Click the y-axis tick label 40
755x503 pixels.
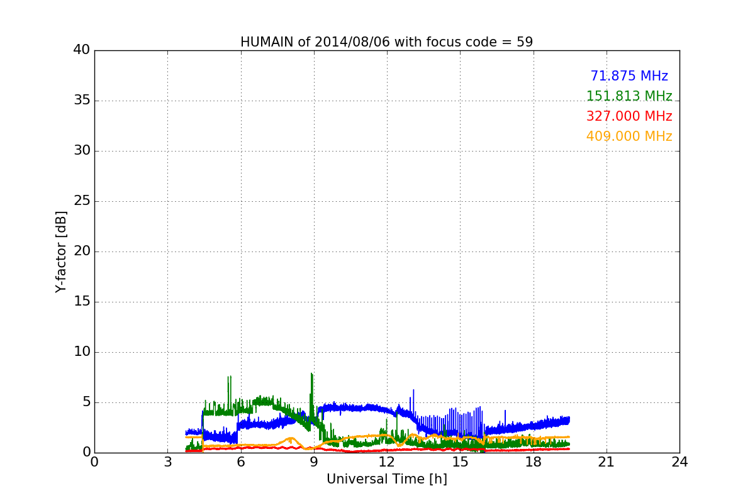coord(82,50)
